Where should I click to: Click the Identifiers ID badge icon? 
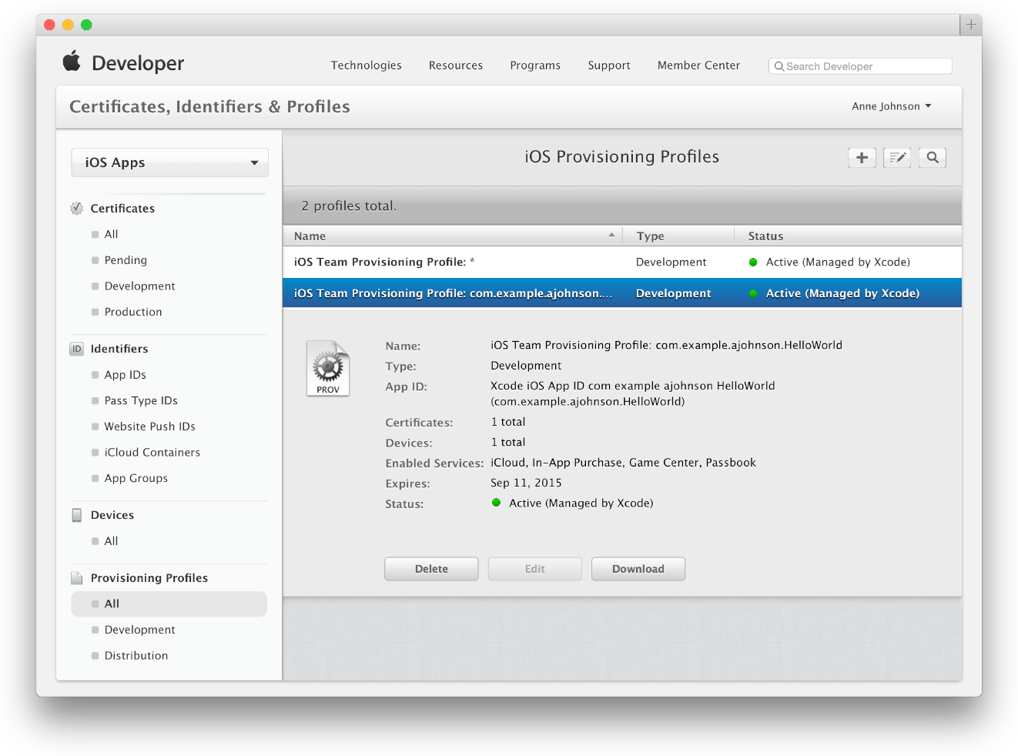tap(77, 349)
